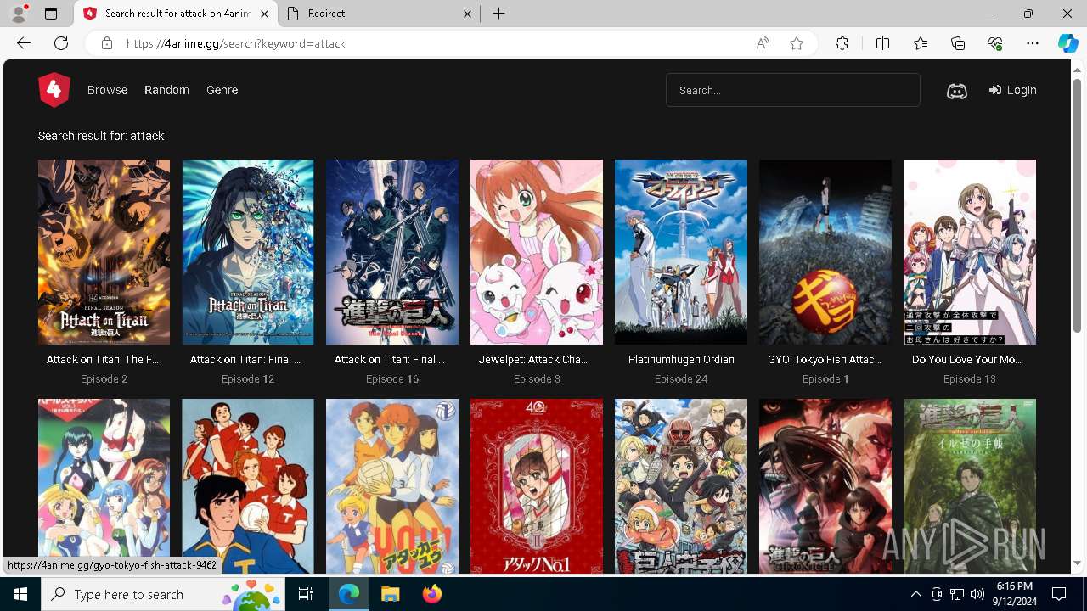
Task: Open Windows Start menu
Action: tap(20, 594)
